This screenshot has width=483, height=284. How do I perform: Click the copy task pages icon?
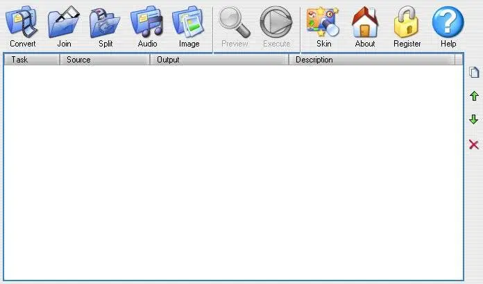pos(474,72)
